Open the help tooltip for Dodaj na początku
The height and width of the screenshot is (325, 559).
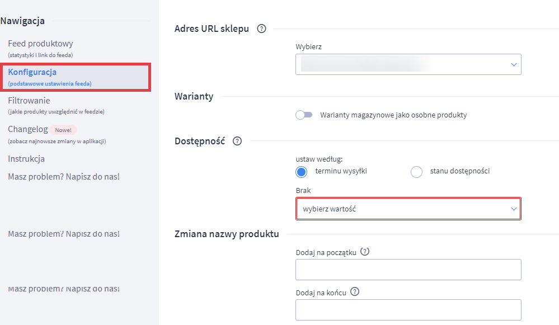pos(366,252)
